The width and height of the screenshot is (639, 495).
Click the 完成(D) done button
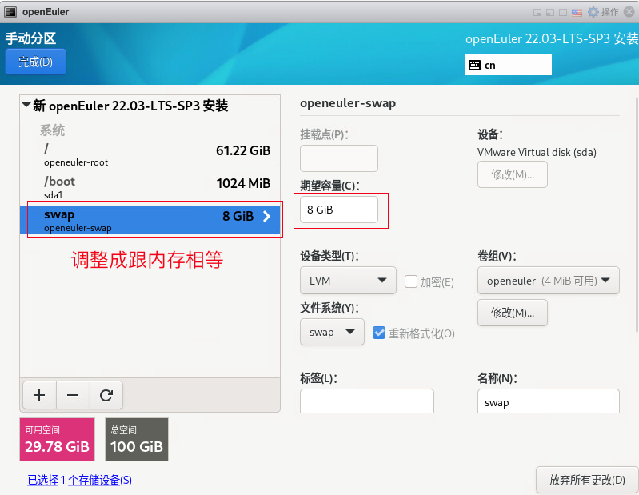pyautogui.click(x=35, y=62)
